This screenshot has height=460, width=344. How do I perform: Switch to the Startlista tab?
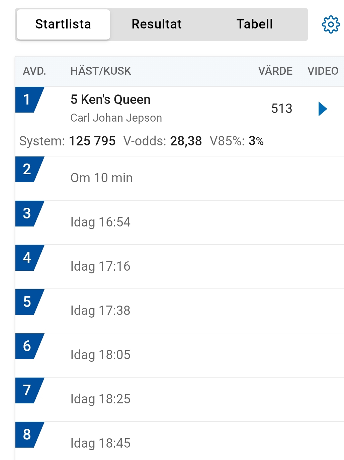point(63,24)
